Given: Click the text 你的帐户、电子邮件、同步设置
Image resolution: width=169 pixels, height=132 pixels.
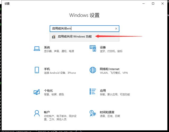Looking at the screenshot, I should tap(60, 118).
